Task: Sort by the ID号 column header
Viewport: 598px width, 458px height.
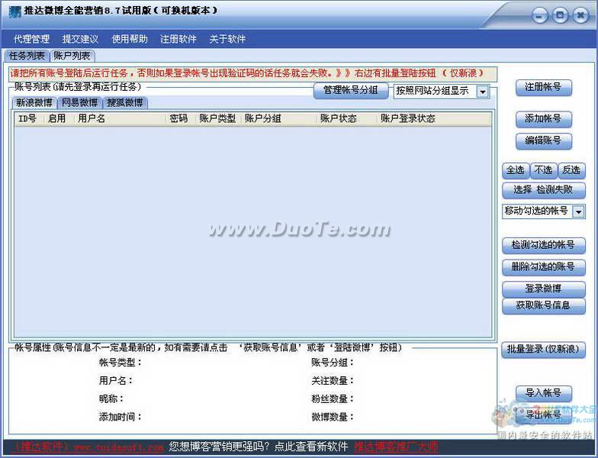Action: point(29,119)
